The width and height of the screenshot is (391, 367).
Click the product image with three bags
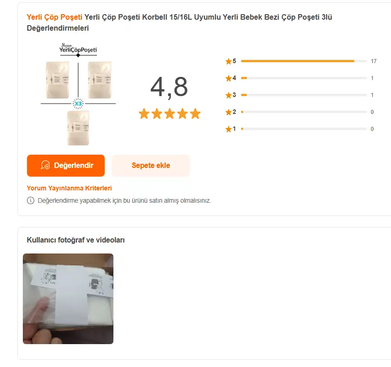coord(78,95)
